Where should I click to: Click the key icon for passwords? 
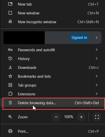tap(10, 50)
